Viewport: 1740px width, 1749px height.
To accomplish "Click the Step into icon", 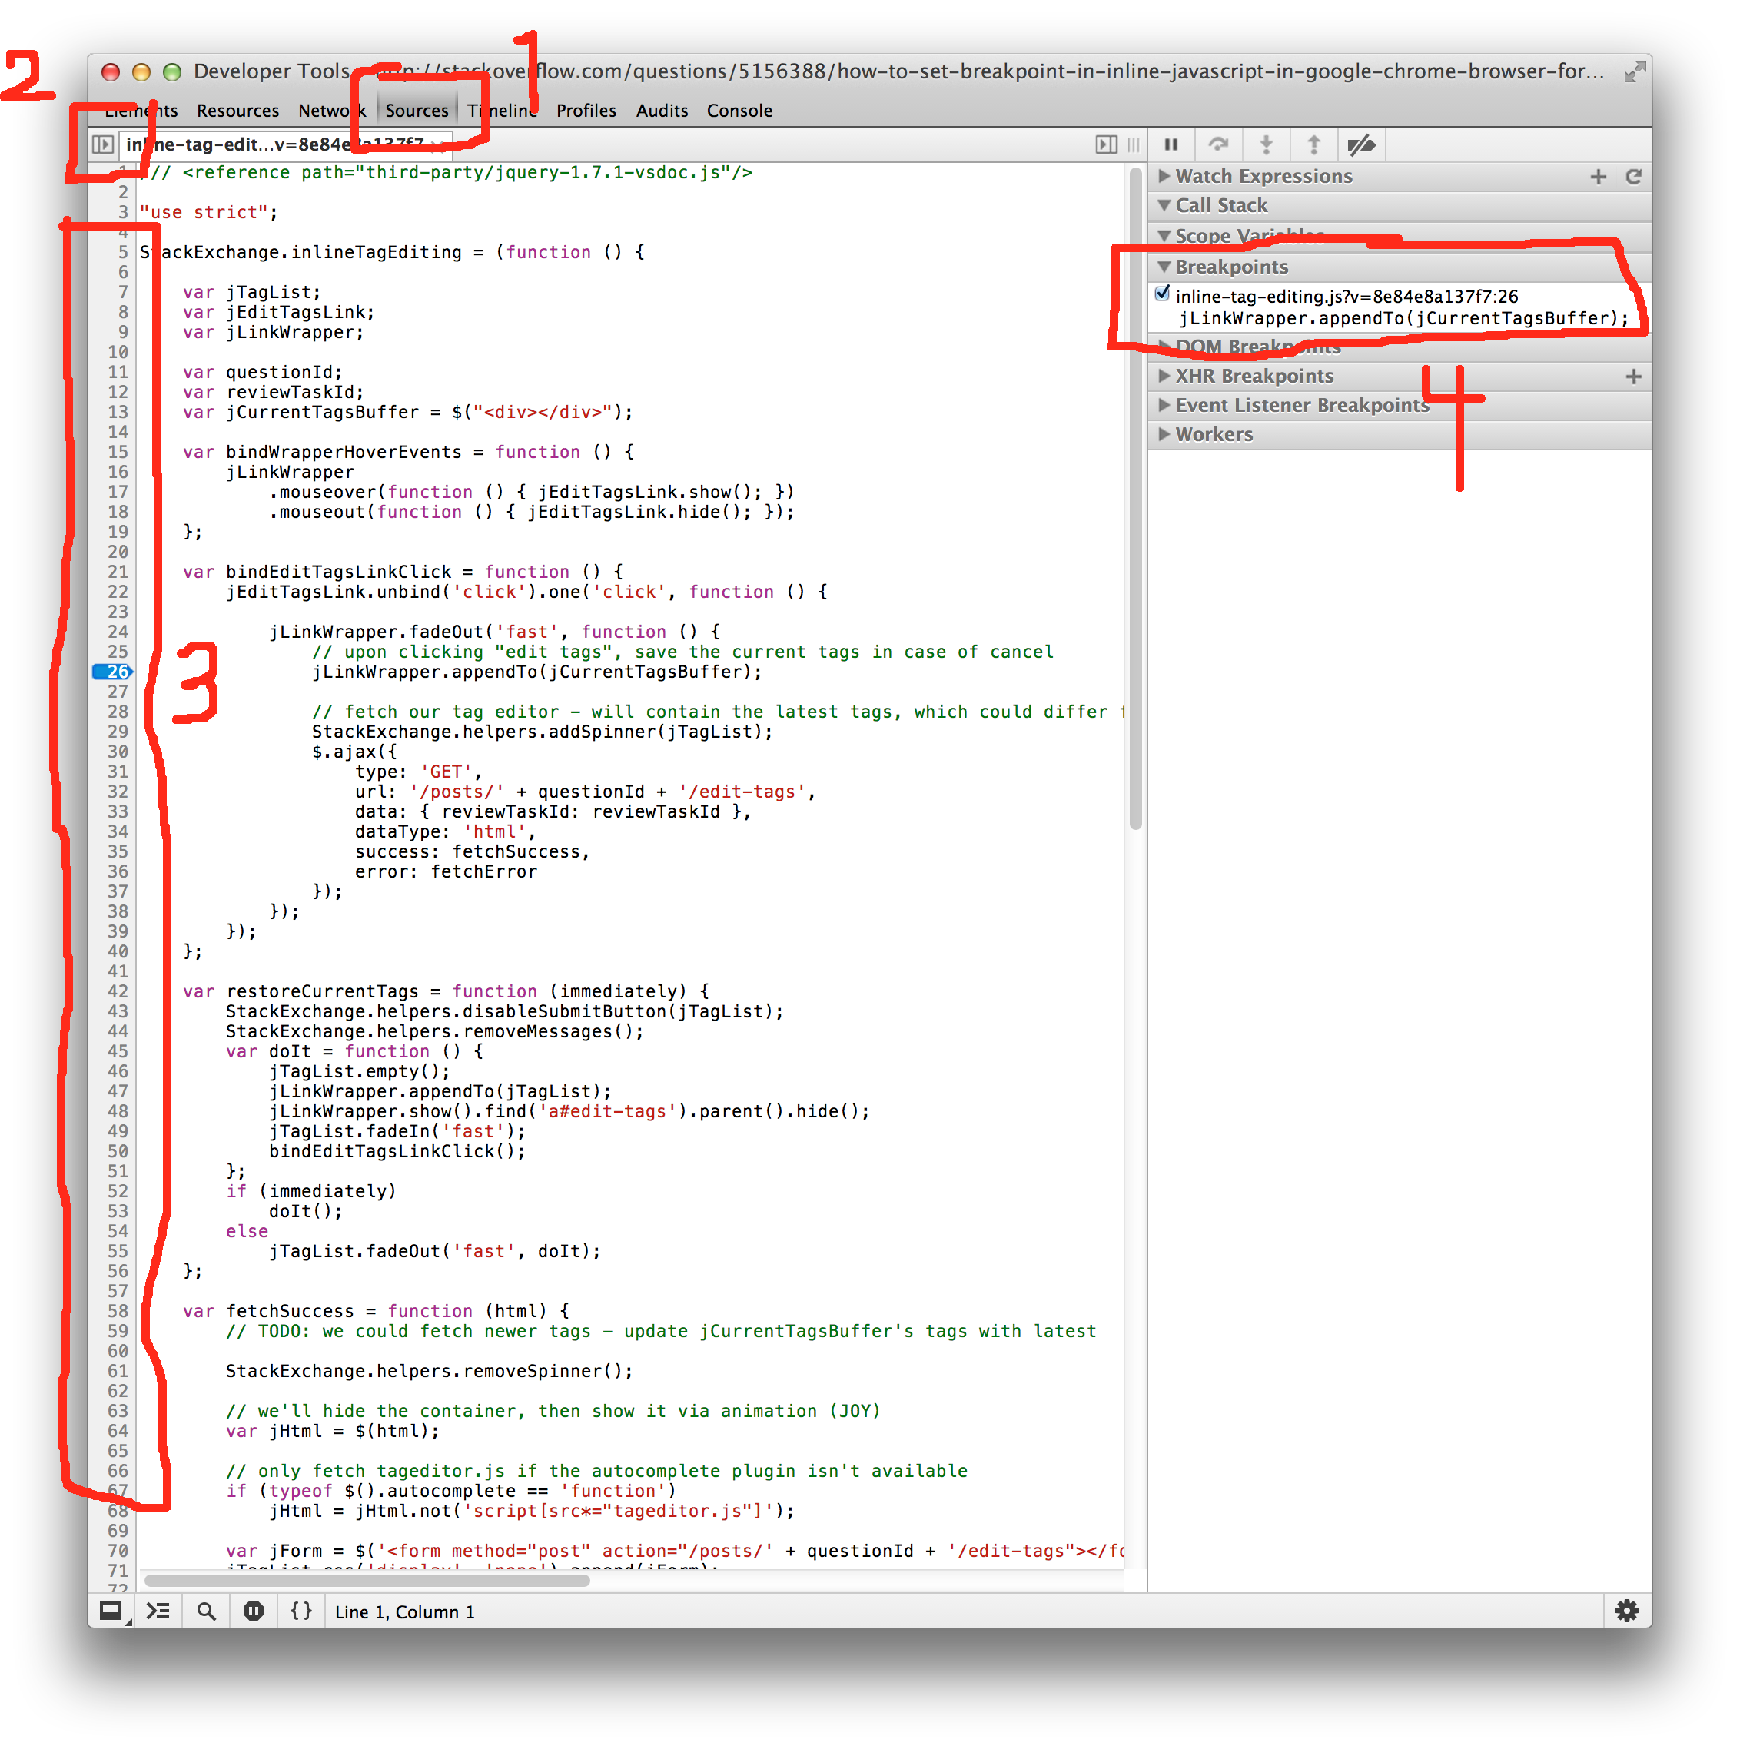I will click(1267, 144).
